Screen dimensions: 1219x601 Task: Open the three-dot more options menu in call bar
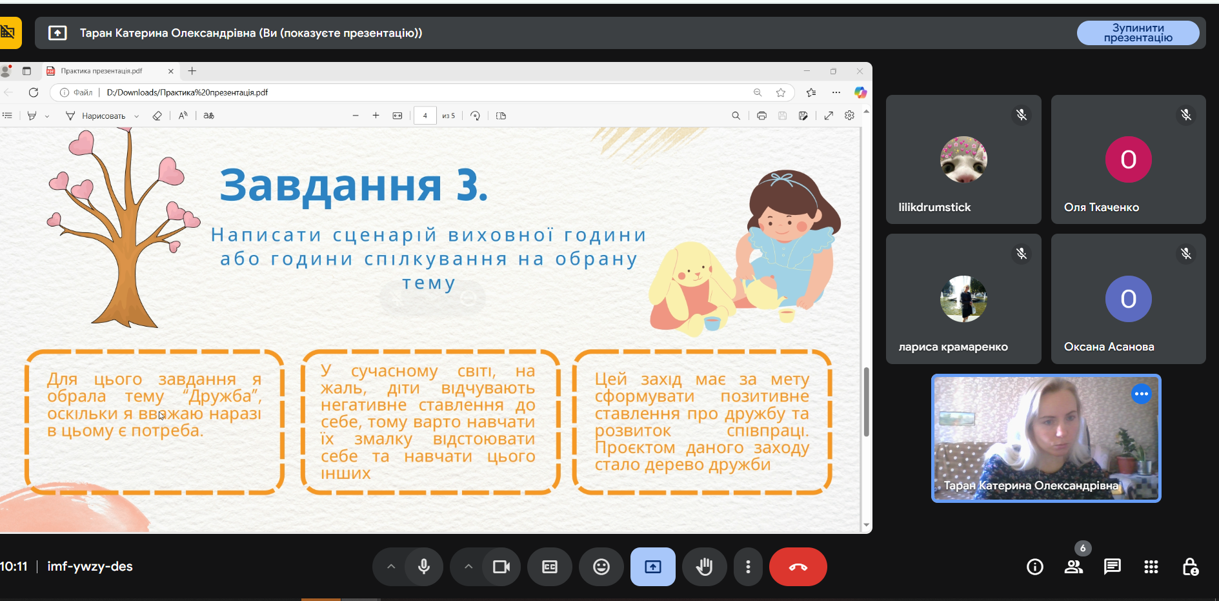(748, 567)
